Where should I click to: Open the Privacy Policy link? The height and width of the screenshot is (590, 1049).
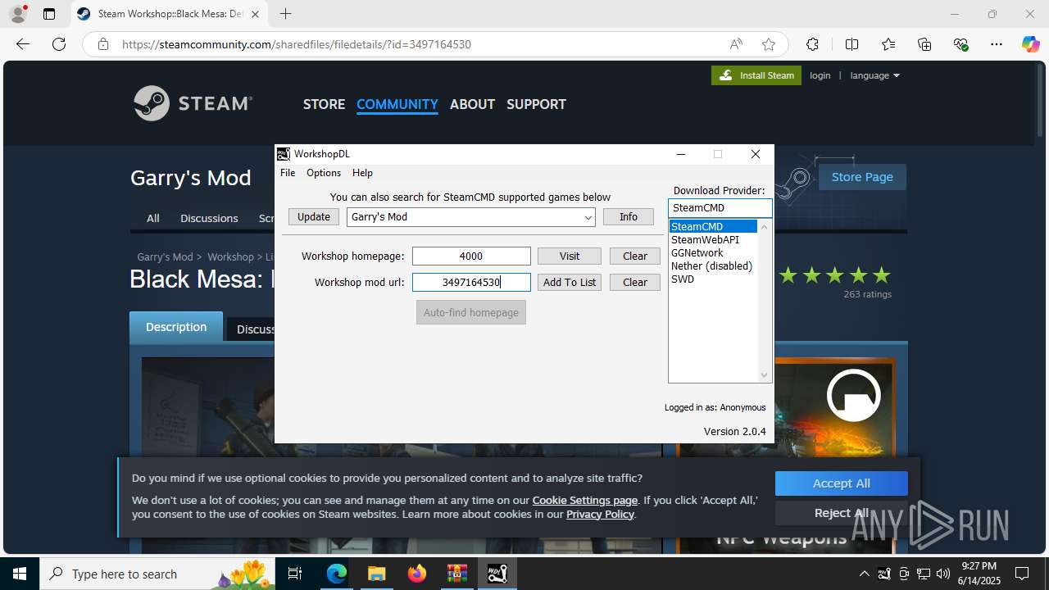pos(600,514)
